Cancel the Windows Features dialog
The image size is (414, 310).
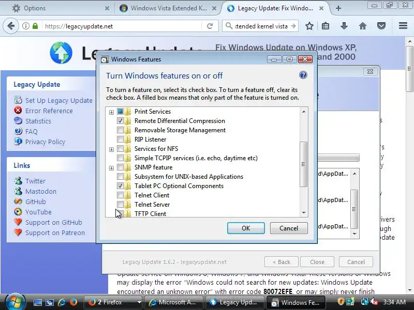[x=289, y=228]
